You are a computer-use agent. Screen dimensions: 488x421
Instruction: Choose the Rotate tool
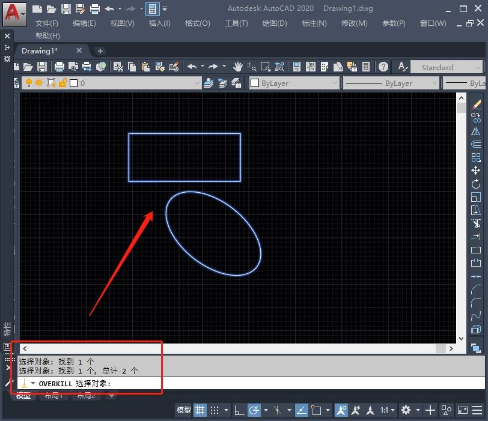(x=476, y=184)
